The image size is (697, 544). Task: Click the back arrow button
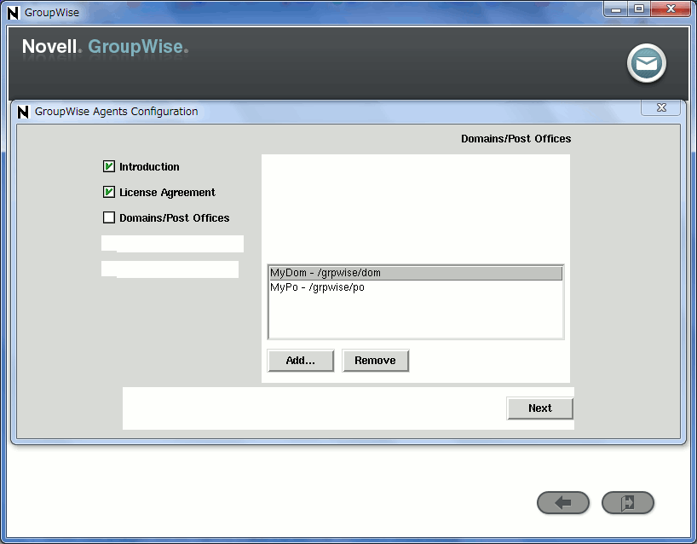point(562,502)
